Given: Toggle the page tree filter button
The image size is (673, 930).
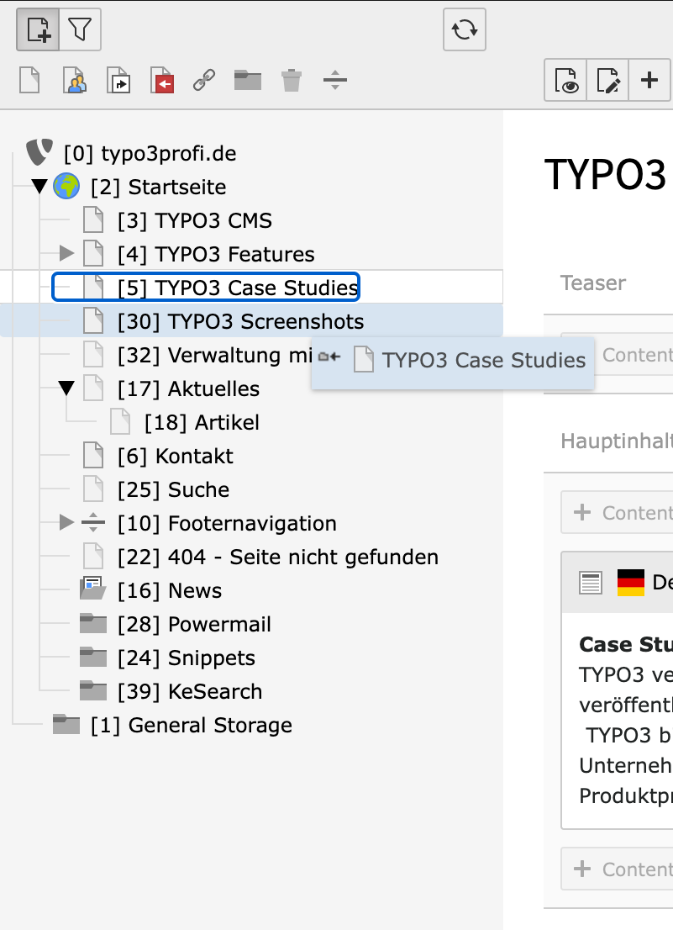Looking at the screenshot, I should (x=80, y=29).
